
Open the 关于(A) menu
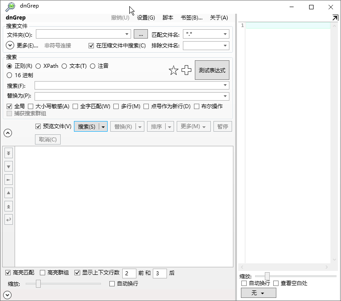[x=219, y=18]
